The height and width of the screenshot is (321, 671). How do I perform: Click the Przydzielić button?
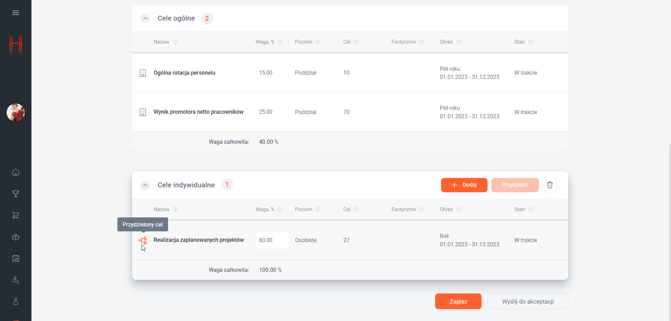515,185
